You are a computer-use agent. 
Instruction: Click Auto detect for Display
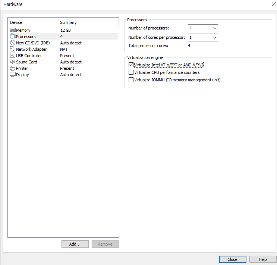tap(71, 75)
